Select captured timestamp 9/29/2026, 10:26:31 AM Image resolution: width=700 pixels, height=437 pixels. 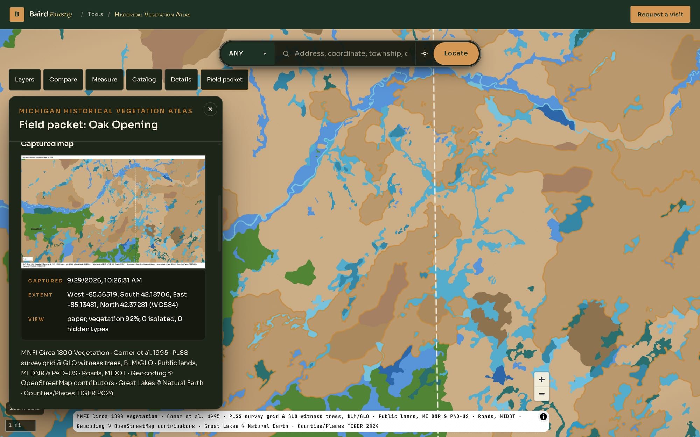pos(104,280)
